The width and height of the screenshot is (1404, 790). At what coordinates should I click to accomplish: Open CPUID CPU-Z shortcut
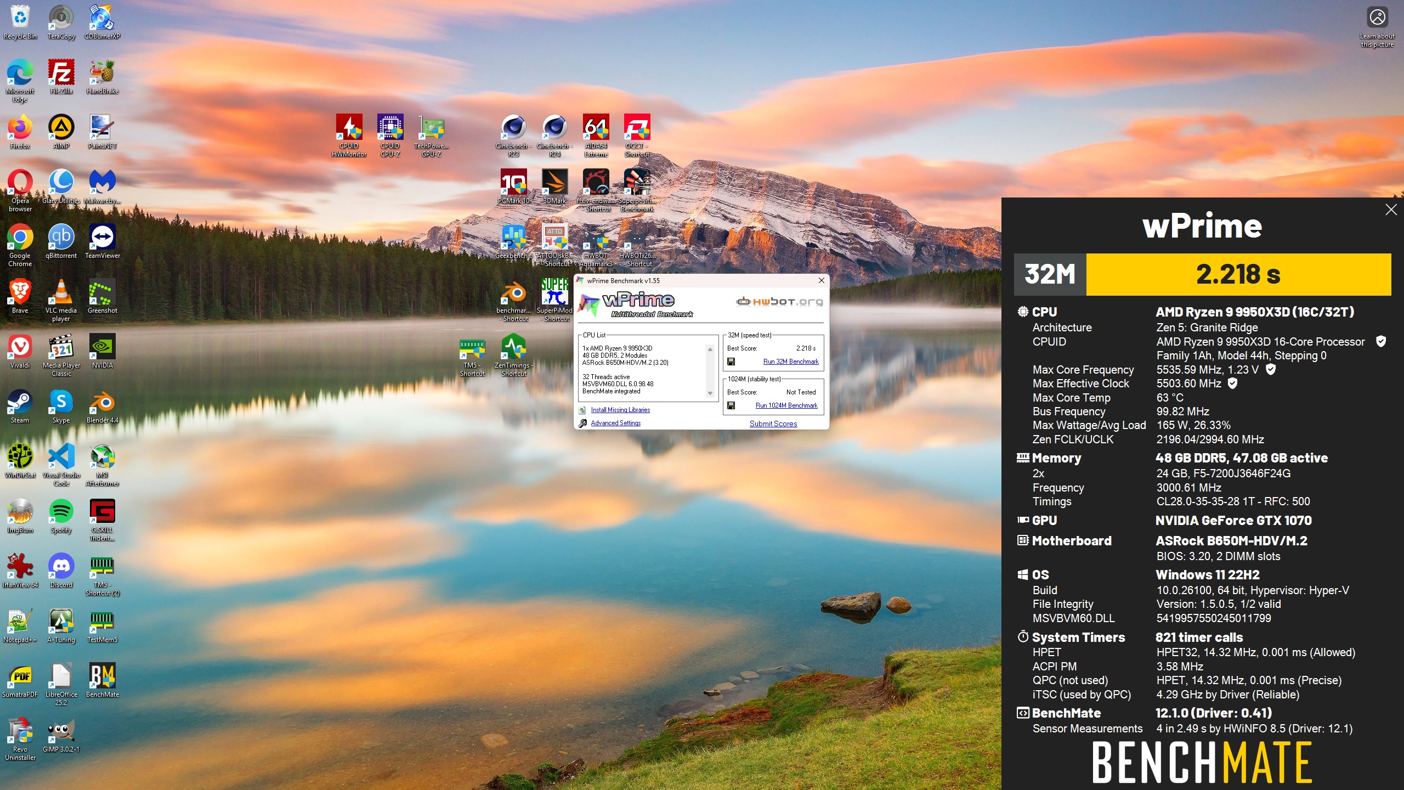point(390,136)
